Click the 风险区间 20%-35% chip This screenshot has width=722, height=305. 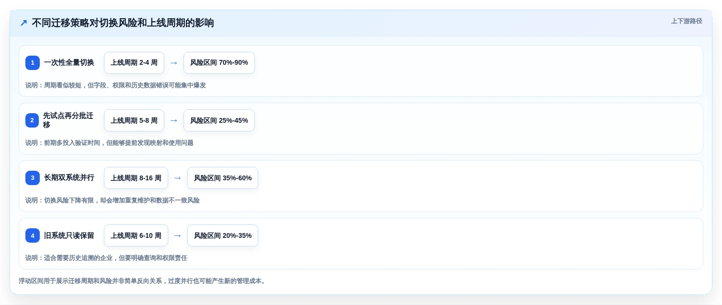223,235
